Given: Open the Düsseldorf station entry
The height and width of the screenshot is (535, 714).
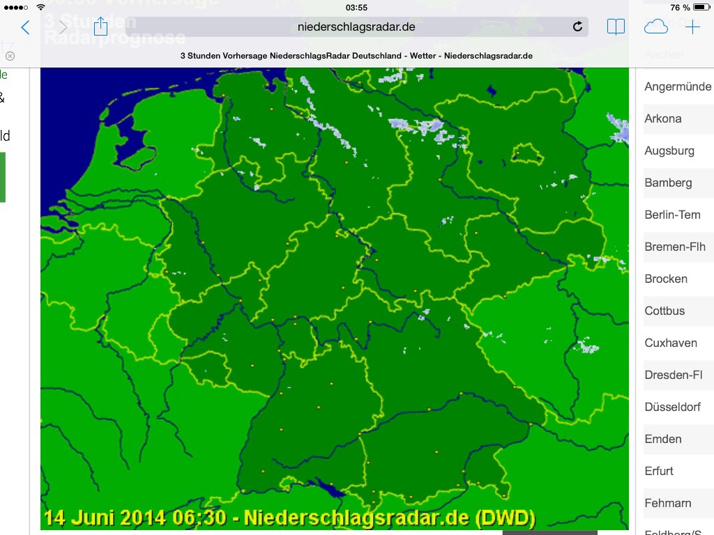Looking at the screenshot, I should (672, 407).
